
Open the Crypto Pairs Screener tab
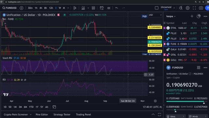pyautogui.click(x=16, y=114)
